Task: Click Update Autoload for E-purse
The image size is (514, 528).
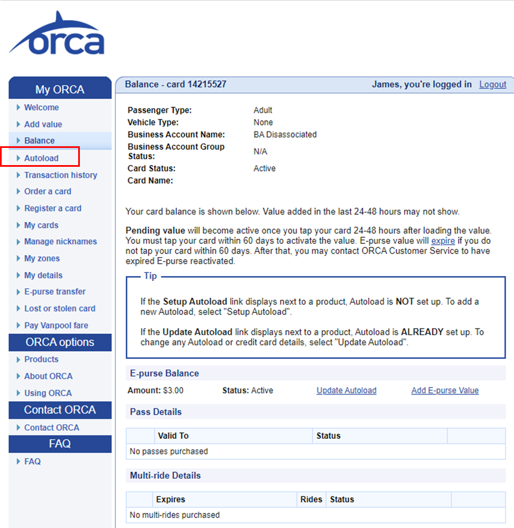Action: click(x=347, y=390)
